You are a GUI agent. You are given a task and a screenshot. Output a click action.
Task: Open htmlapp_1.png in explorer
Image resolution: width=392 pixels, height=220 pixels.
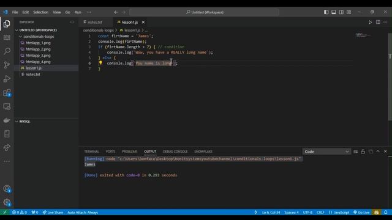point(38,43)
